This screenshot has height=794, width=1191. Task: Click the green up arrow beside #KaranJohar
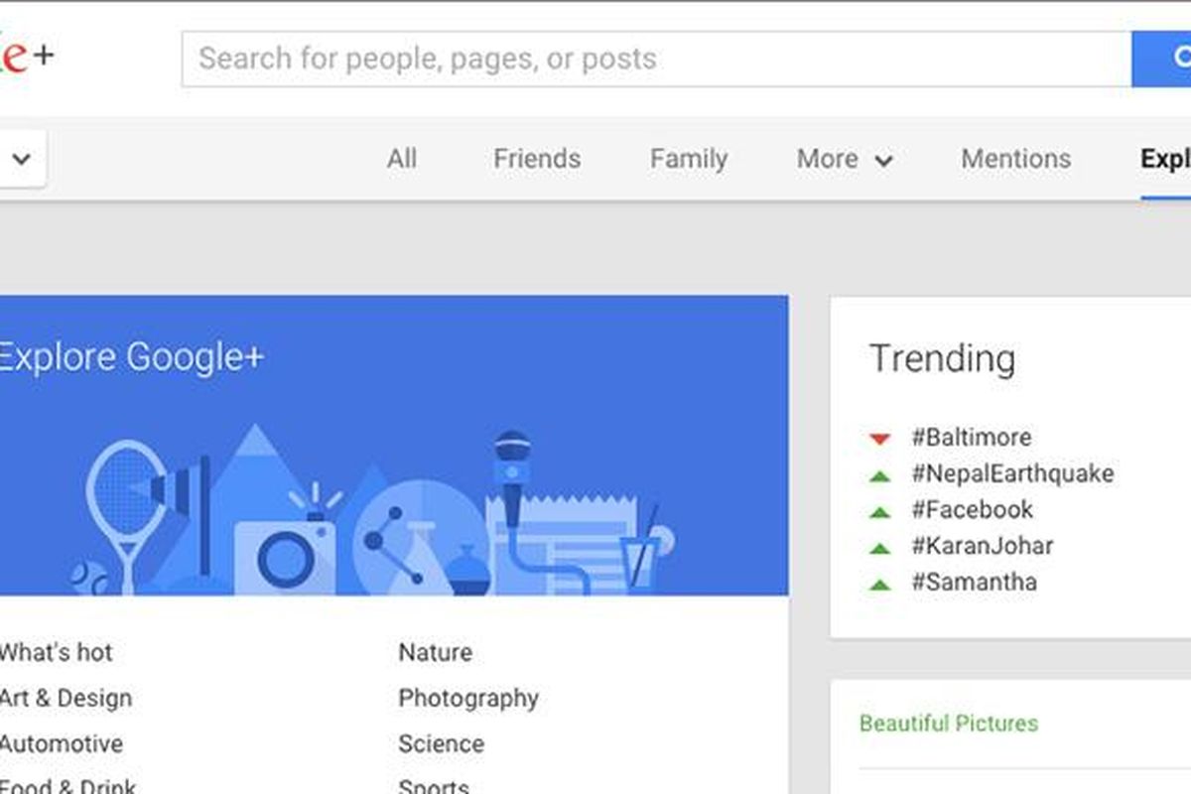[x=879, y=547]
